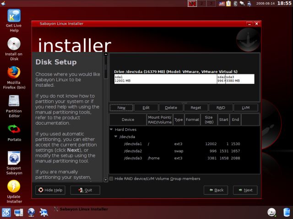The image size is (293, 219).
Task: Open the KDE menu in the taskbar
Action: coord(6,212)
